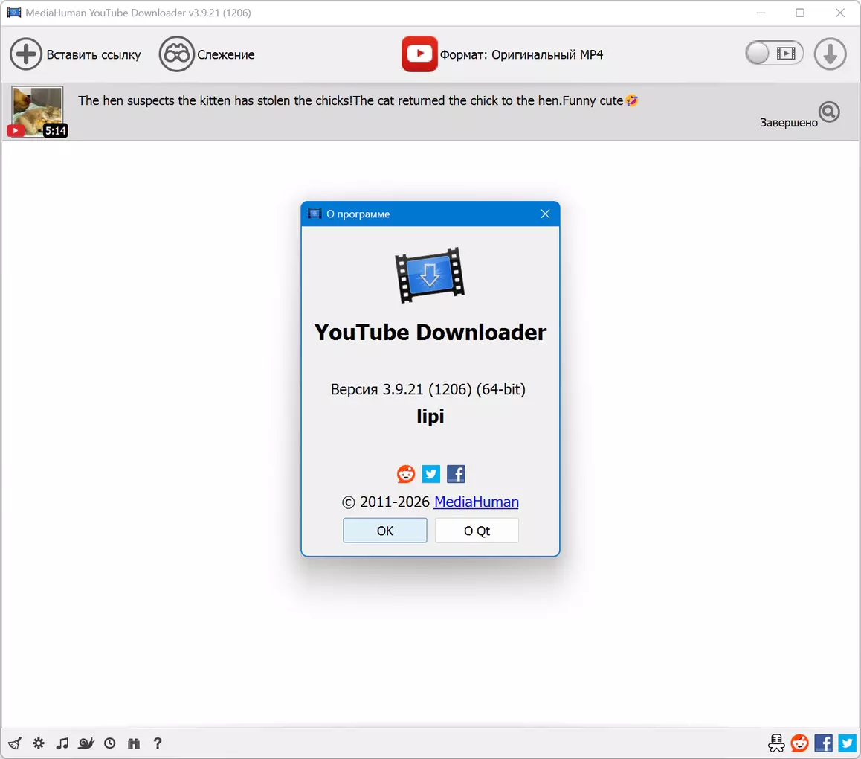Toggle the auto-download video switch
Screen dimensions: 861x759
[774, 54]
